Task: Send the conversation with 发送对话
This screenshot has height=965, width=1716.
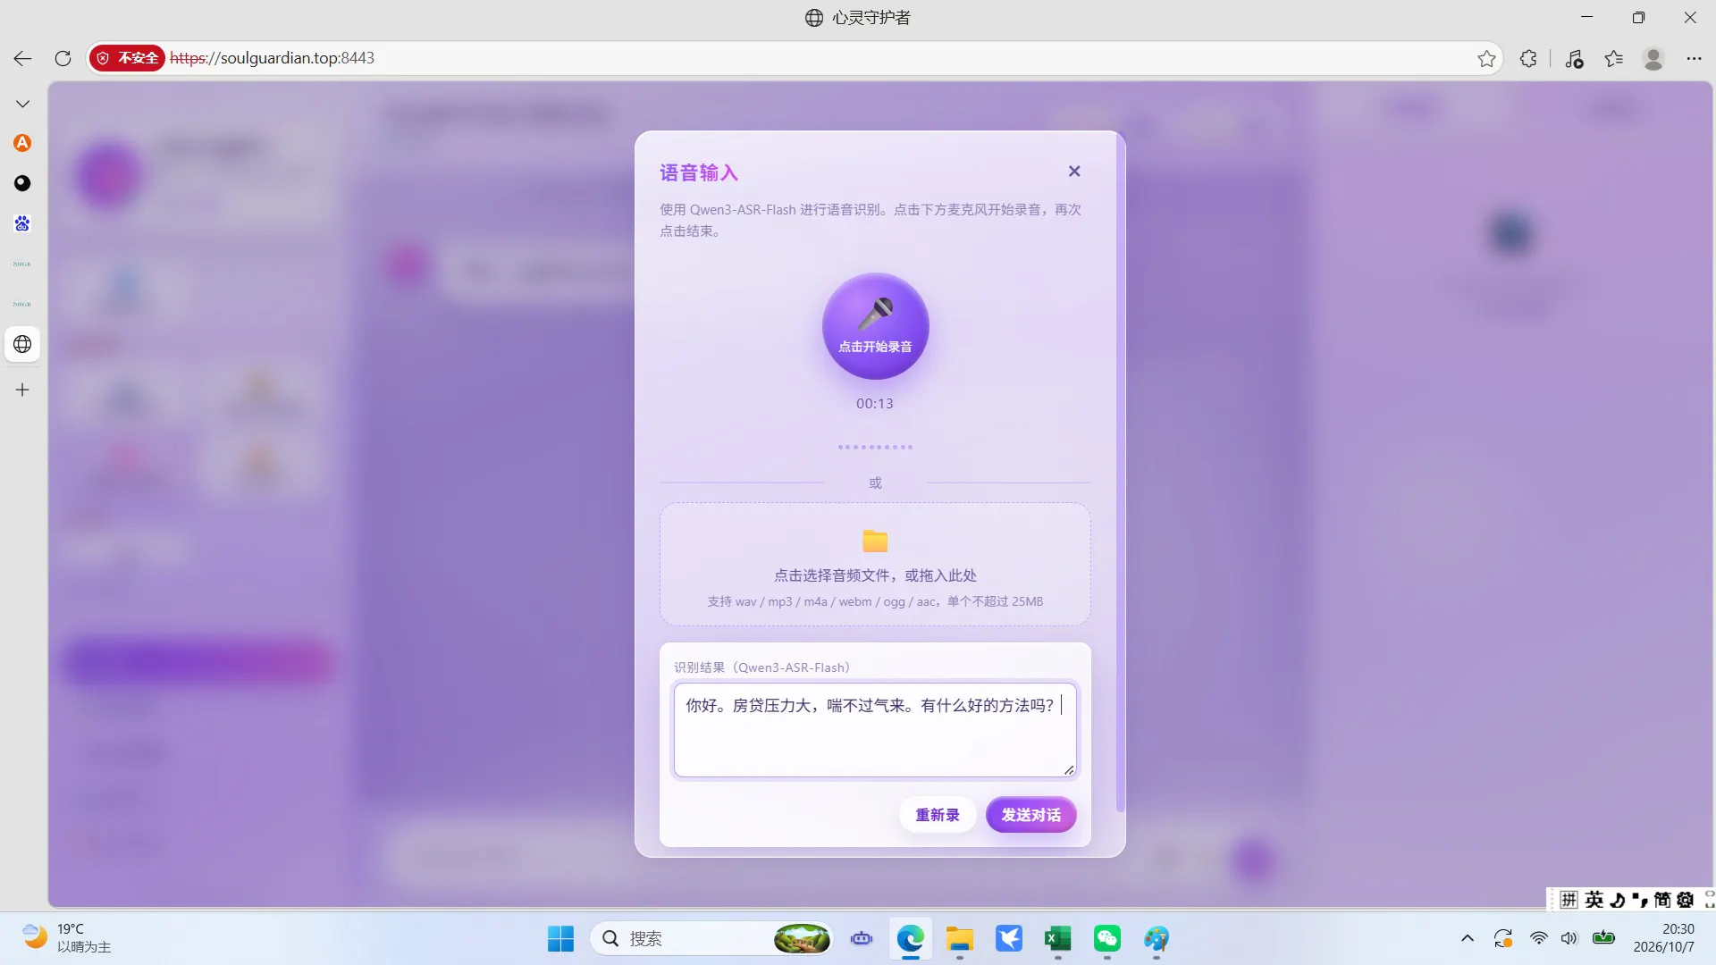Action: pyautogui.click(x=1030, y=815)
